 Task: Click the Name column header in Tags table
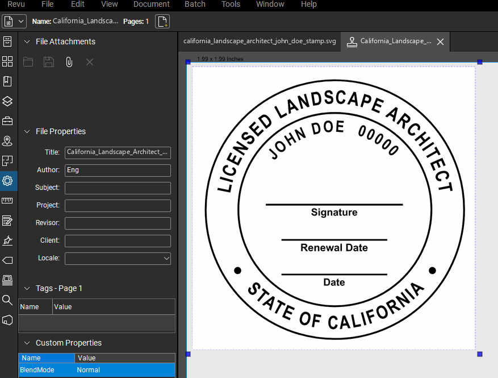coord(35,307)
